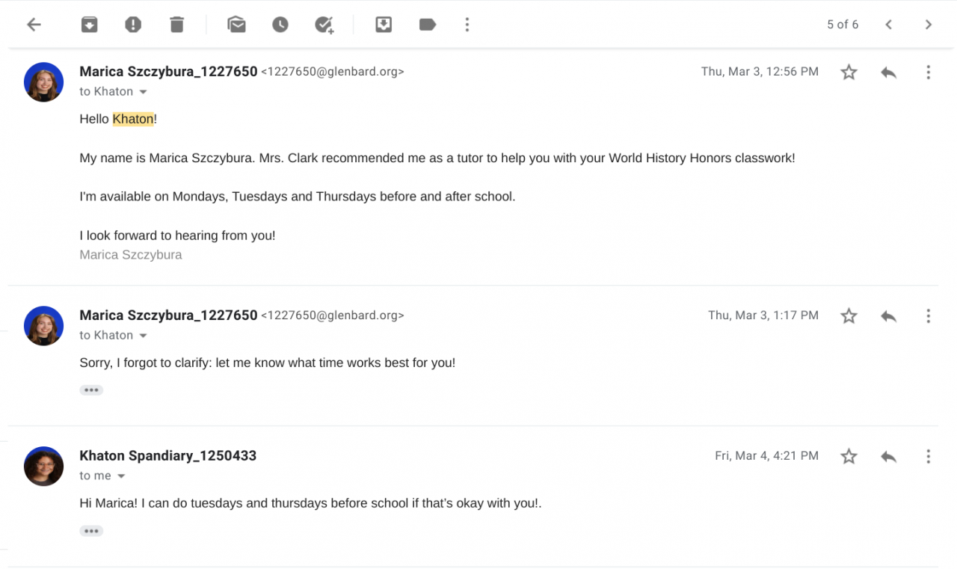Star the 12:56 PM message
This screenshot has height=569, width=957.
tap(849, 73)
